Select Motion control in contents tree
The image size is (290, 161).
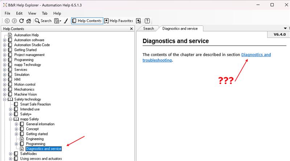25,85
